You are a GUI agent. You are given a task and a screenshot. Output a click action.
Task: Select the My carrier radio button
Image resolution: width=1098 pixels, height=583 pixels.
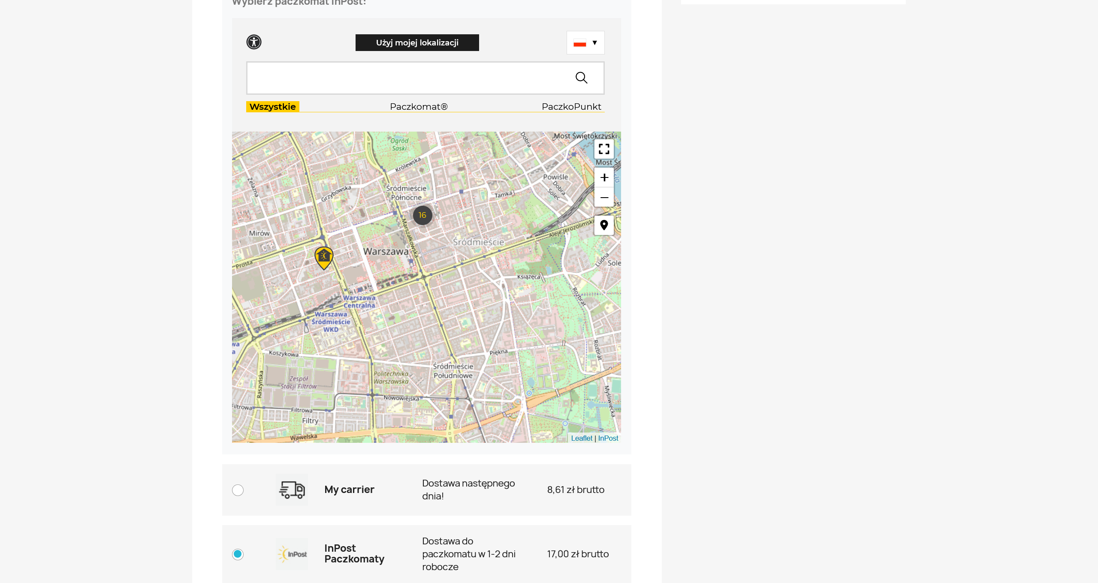(x=238, y=490)
